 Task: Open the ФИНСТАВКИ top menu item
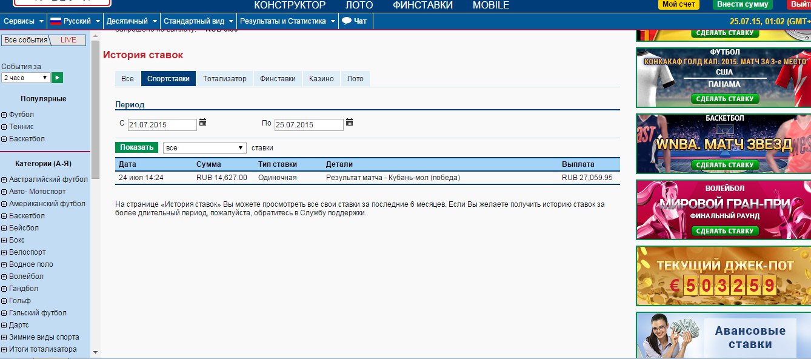point(422,5)
